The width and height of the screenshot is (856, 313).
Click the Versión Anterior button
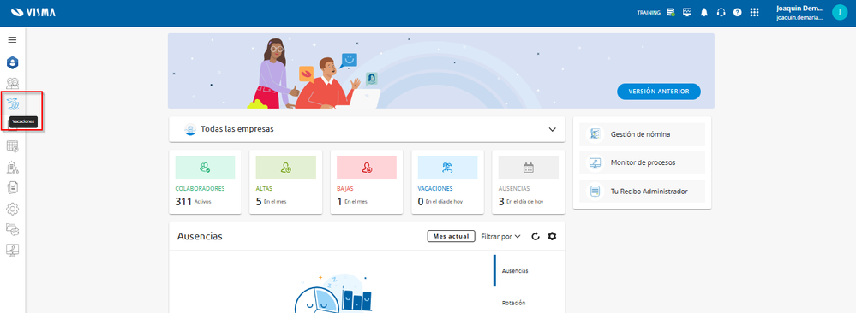click(659, 92)
